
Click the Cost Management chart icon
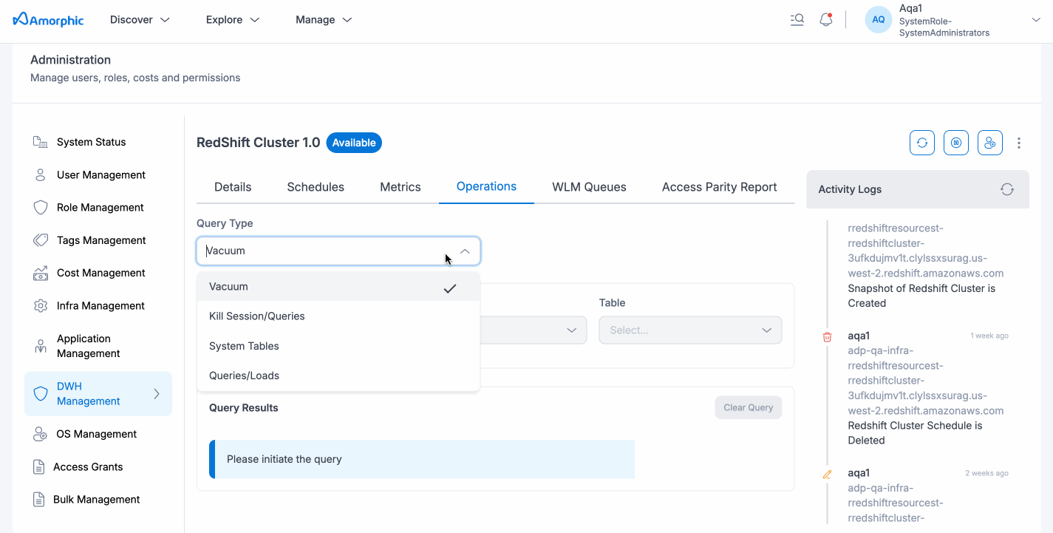tap(41, 273)
